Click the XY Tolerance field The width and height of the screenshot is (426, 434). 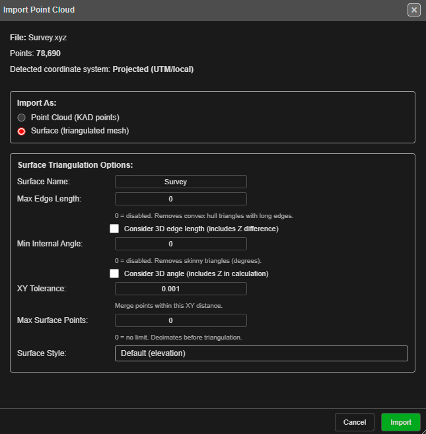[181, 289]
